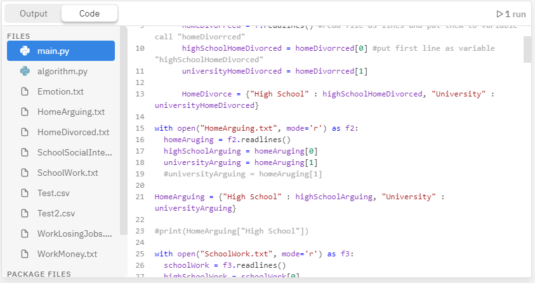This screenshot has width=535, height=283.
Task: Click the document icon beside WorkMoney.txt
Action: (25, 254)
